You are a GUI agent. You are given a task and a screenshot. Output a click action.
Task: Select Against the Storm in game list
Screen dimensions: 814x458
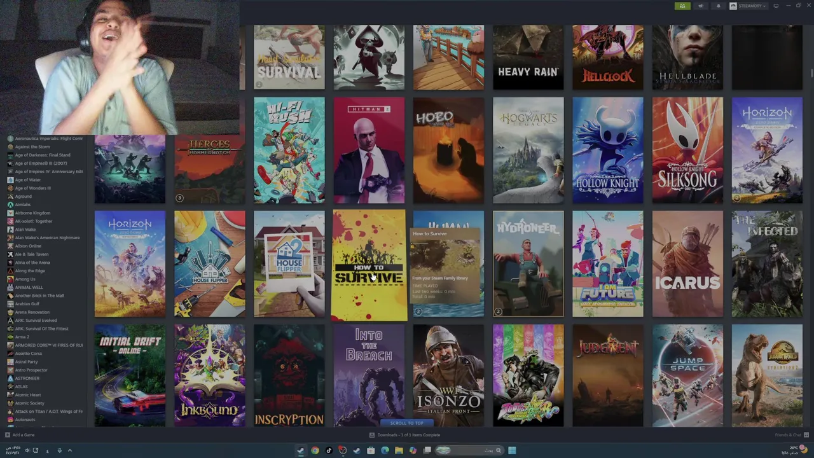[x=32, y=147]
